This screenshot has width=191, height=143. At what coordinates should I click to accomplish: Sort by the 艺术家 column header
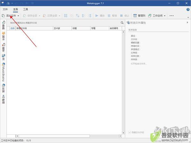coord(62,28)
